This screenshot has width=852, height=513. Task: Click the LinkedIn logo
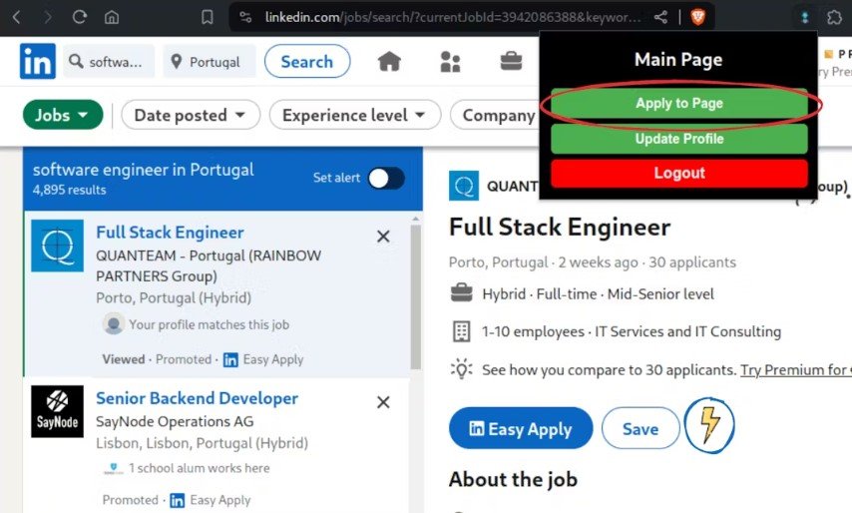point(38,61)
